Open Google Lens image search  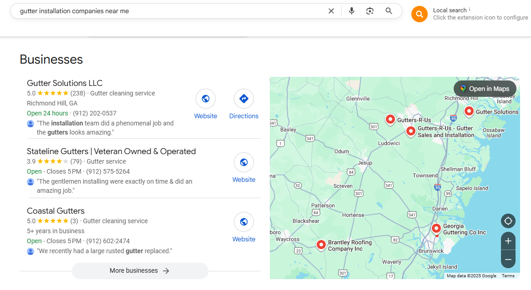point(370,11)
